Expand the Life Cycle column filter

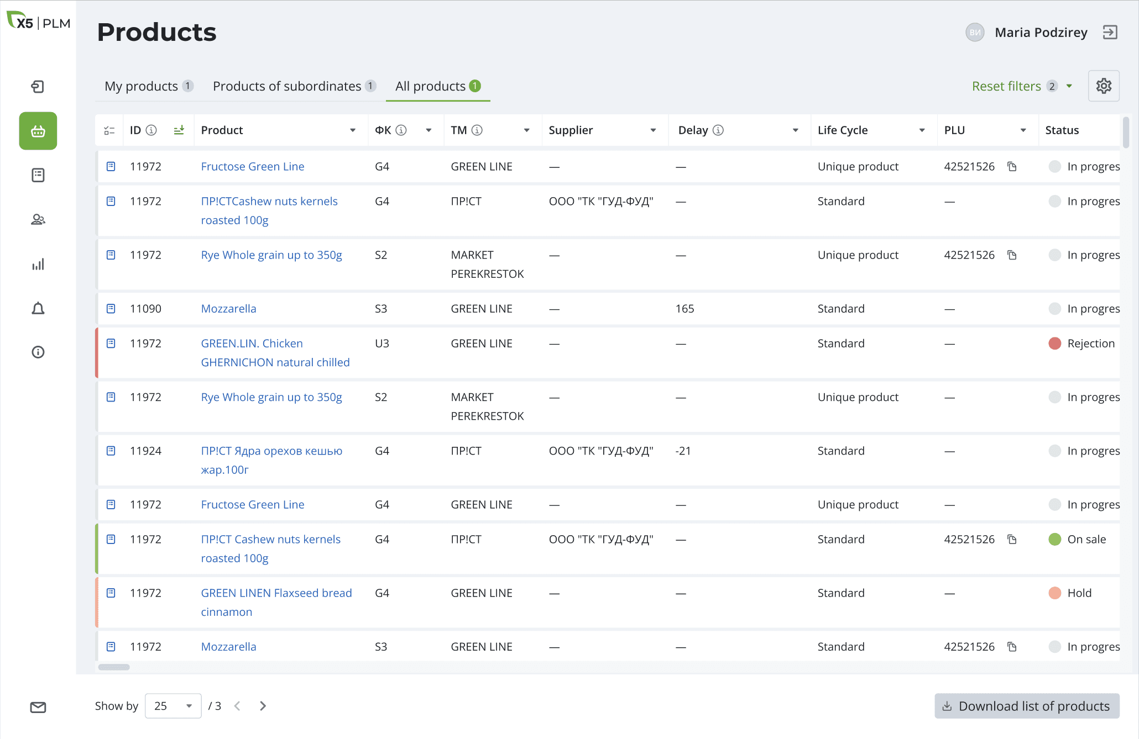click(x=922, y=130)
